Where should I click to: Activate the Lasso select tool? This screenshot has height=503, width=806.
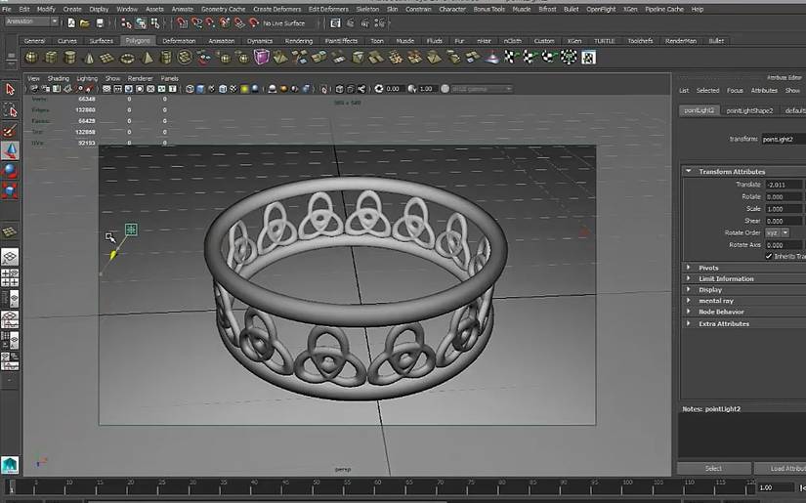pos(10,110)
